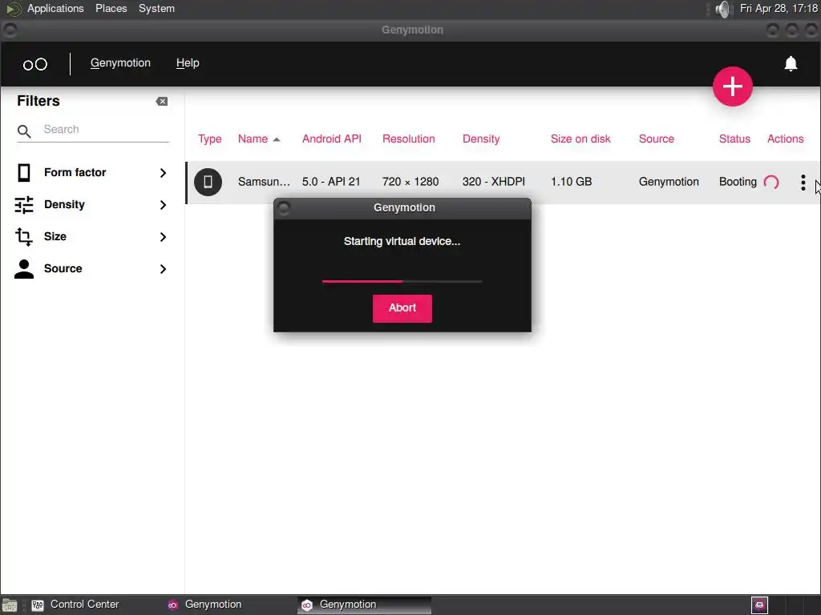821x615 pixels.
Task: Open the Applications menu
Action: (55, 8)
